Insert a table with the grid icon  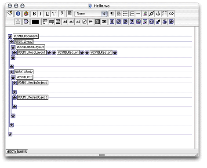[x=164, y=14]
